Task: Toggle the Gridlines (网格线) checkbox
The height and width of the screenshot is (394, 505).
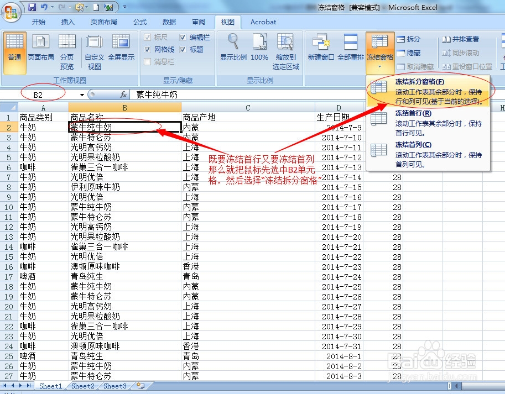Action: (148, 50)
